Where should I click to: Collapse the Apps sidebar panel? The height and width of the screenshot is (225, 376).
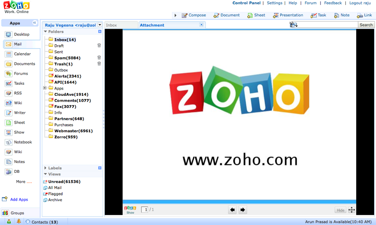pyautogui.click(x=35, y=23)
